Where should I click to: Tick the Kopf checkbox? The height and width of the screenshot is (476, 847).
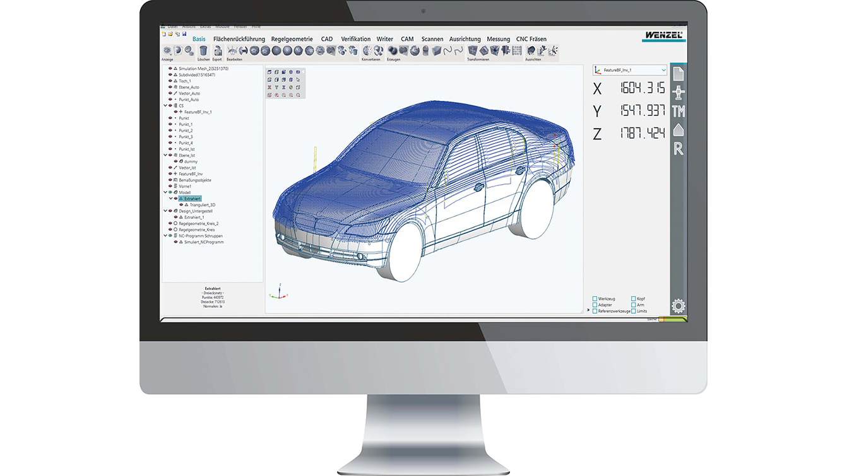coord(634,299)
